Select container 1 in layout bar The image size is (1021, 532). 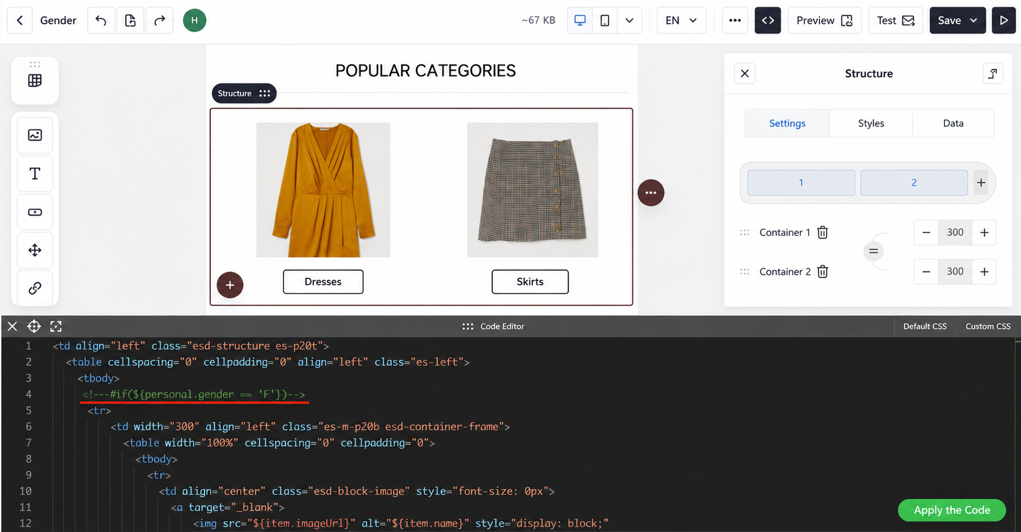801,183
